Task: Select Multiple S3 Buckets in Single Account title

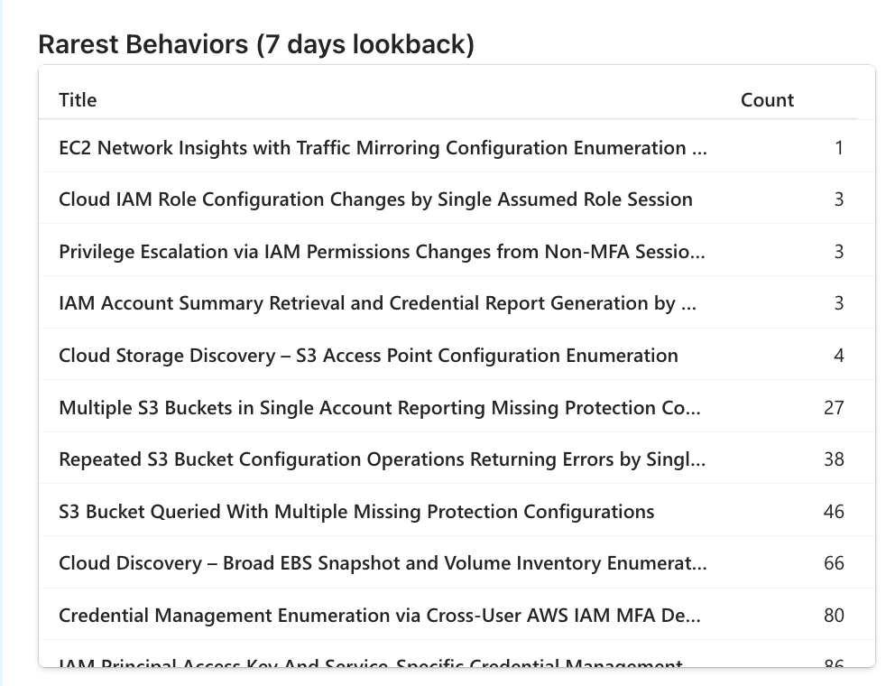Action: click(379, 408)
